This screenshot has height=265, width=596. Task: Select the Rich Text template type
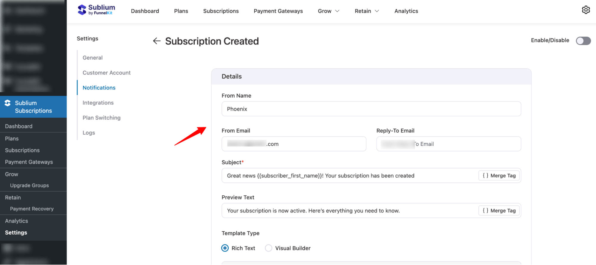[225, 248]
